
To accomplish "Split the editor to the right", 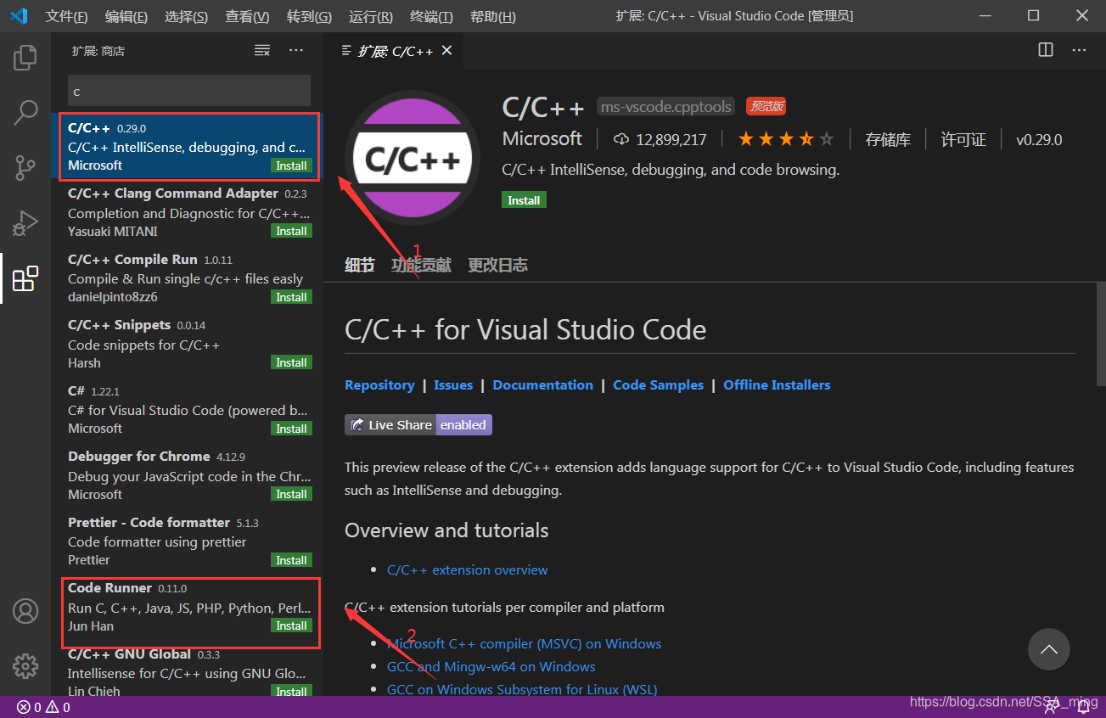I will (1046, 50).
